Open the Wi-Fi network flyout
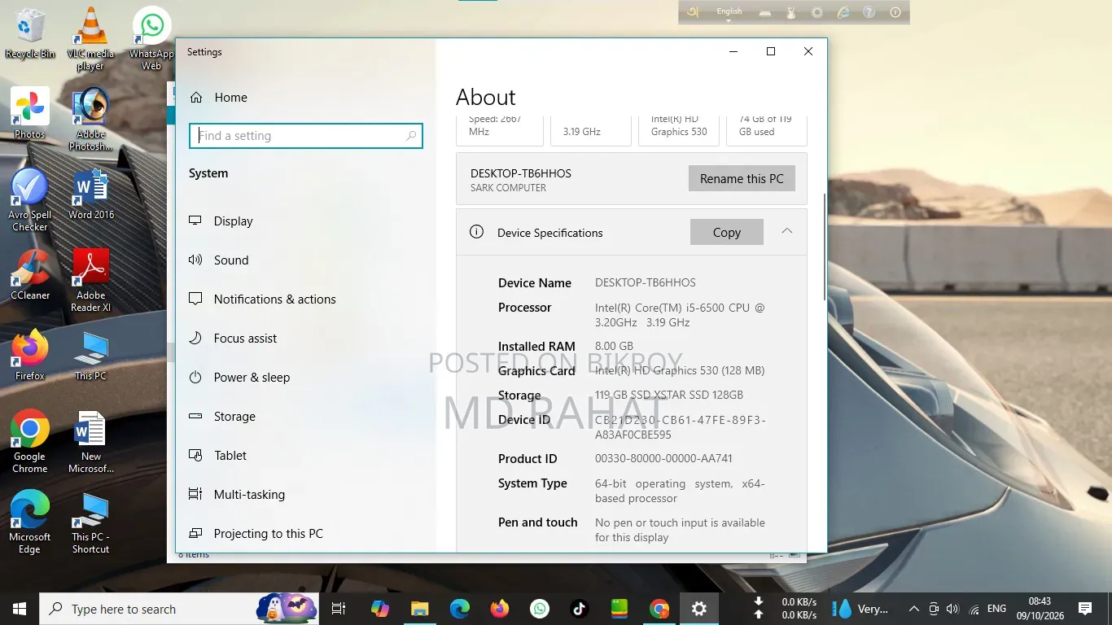The height and width of the screenshot is (625, 1112). pyautogui.click(x=974, y=609)
